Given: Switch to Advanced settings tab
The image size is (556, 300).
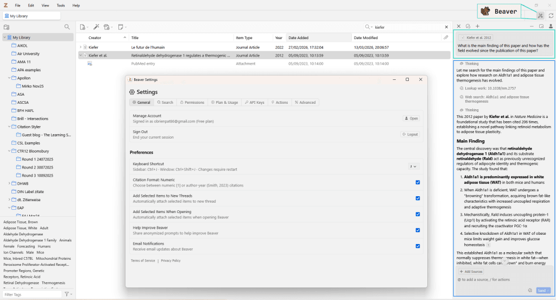Looking at the screenshot, I should (305, 102).
